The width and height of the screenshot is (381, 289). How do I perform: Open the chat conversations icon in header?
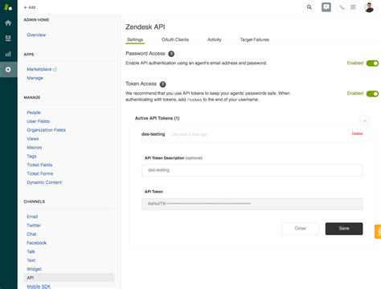[x=326, y=7]
